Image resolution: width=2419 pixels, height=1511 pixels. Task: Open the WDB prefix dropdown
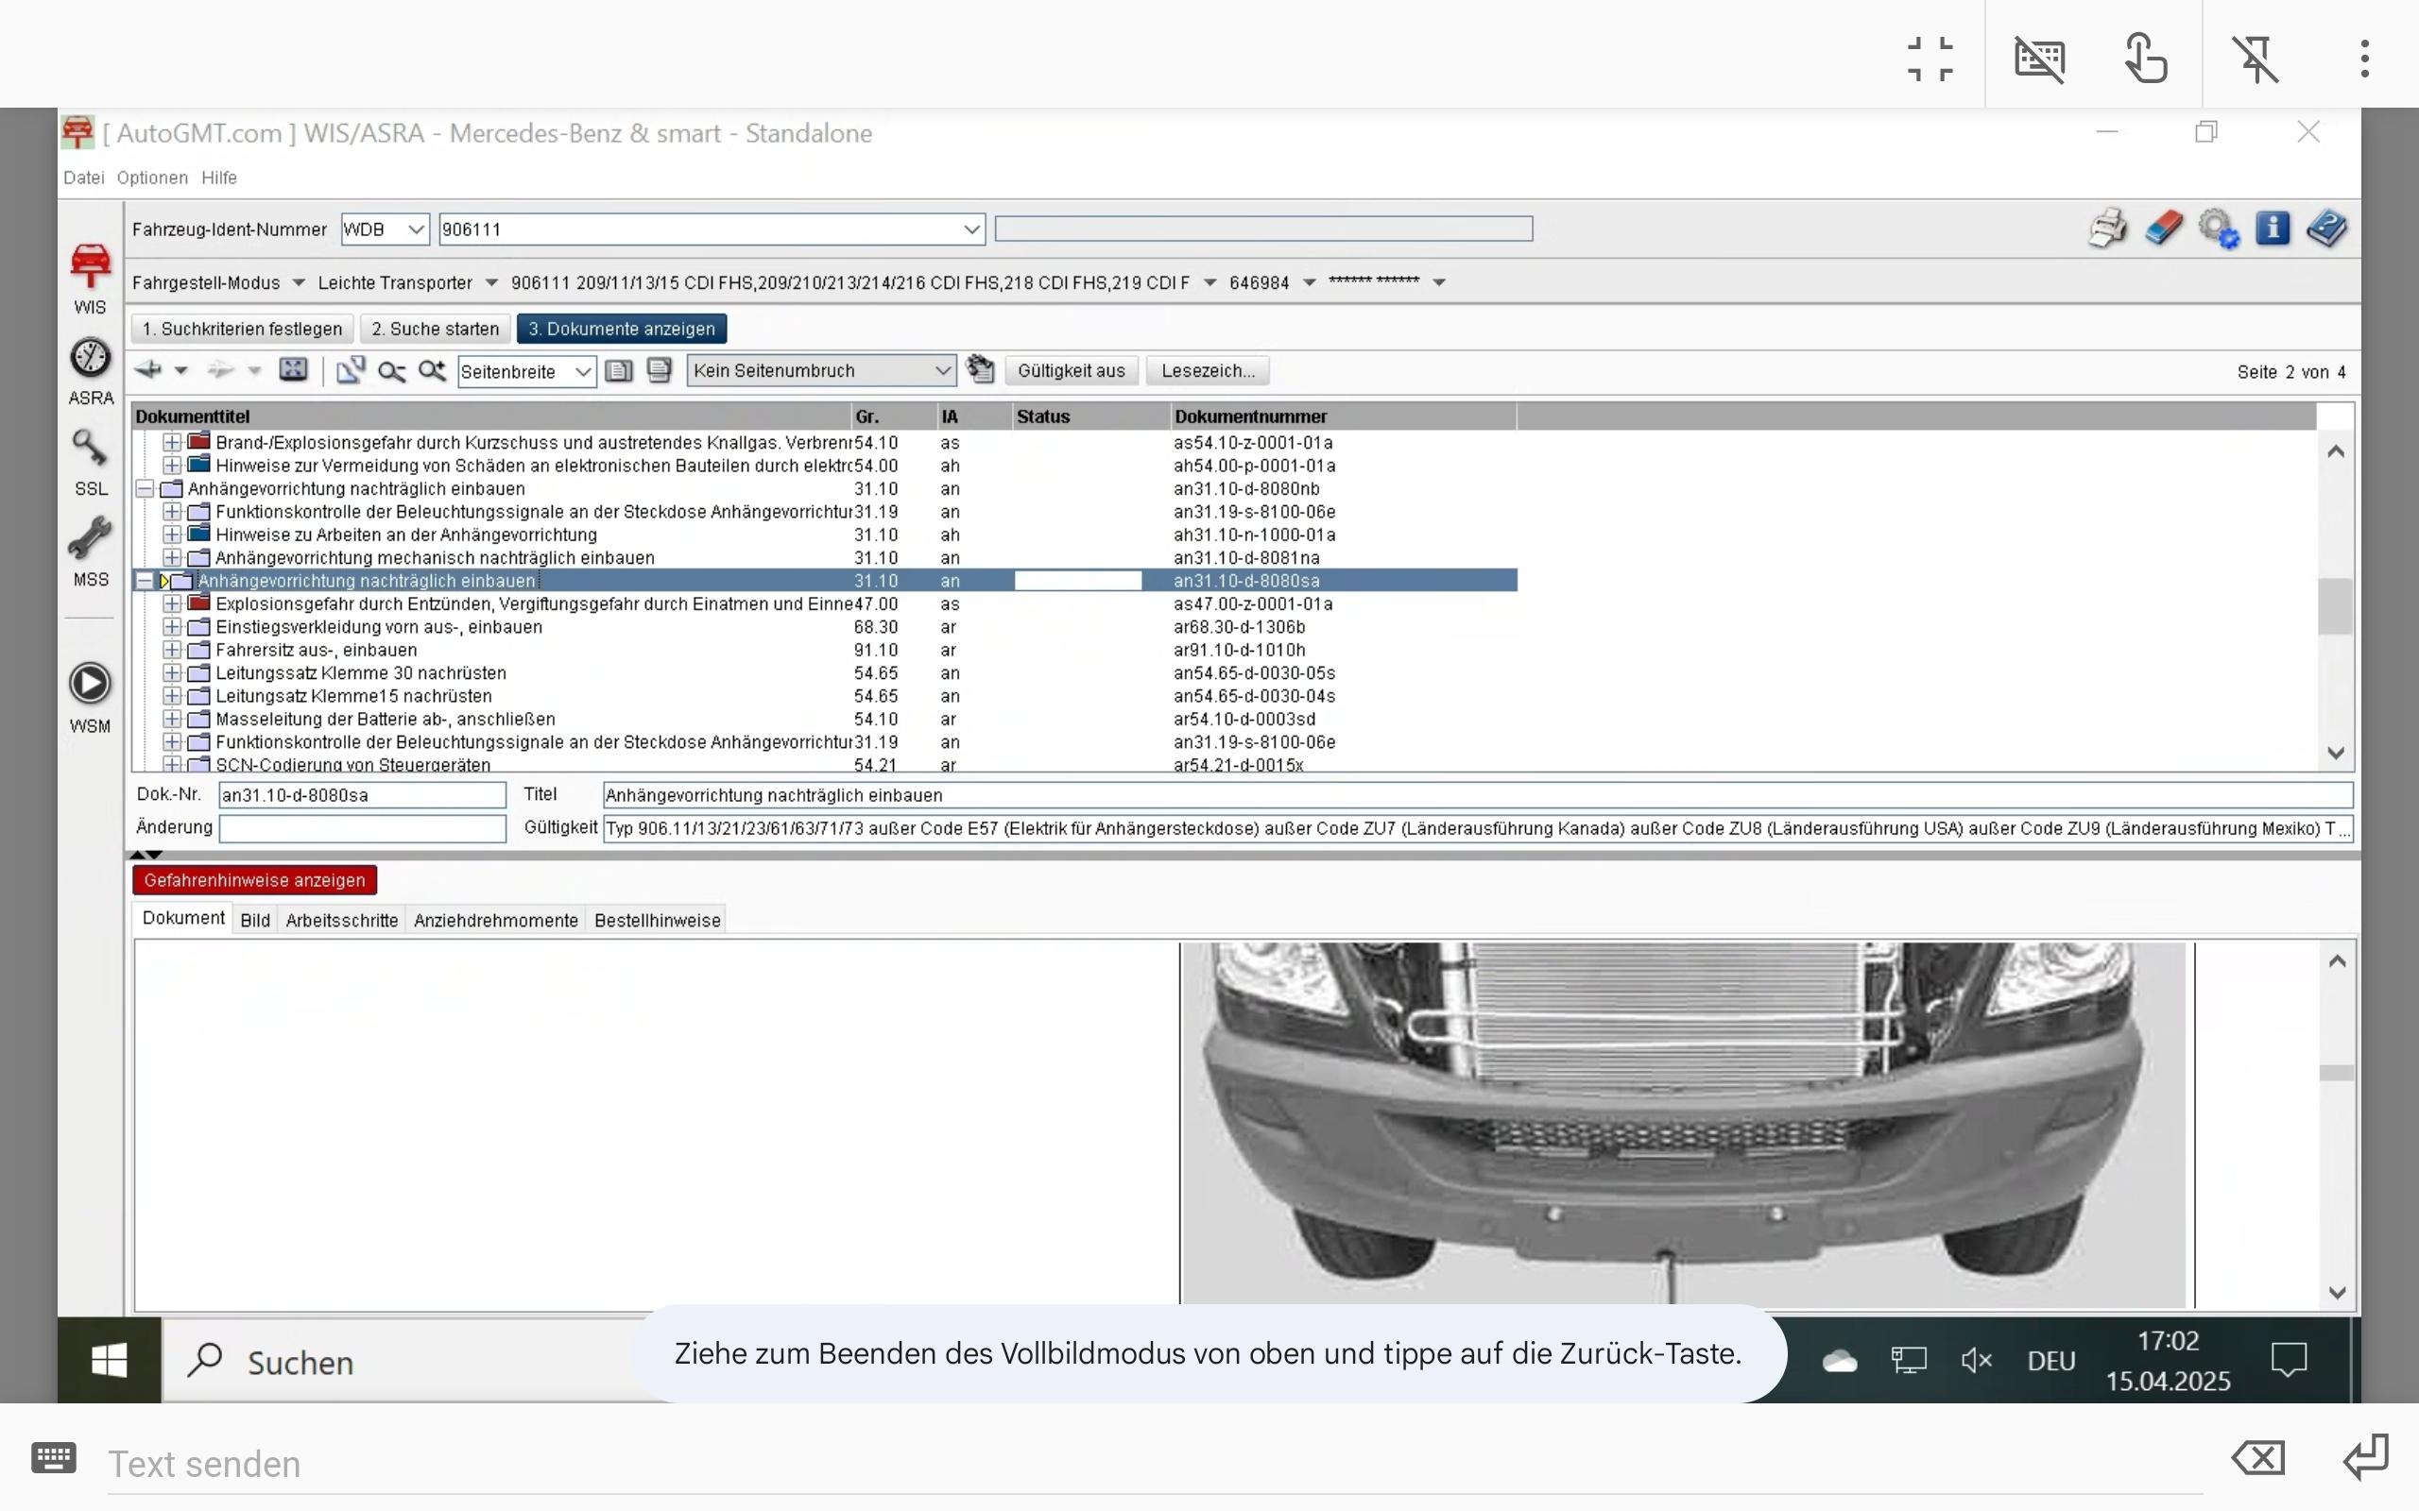[x=417, y=229]
